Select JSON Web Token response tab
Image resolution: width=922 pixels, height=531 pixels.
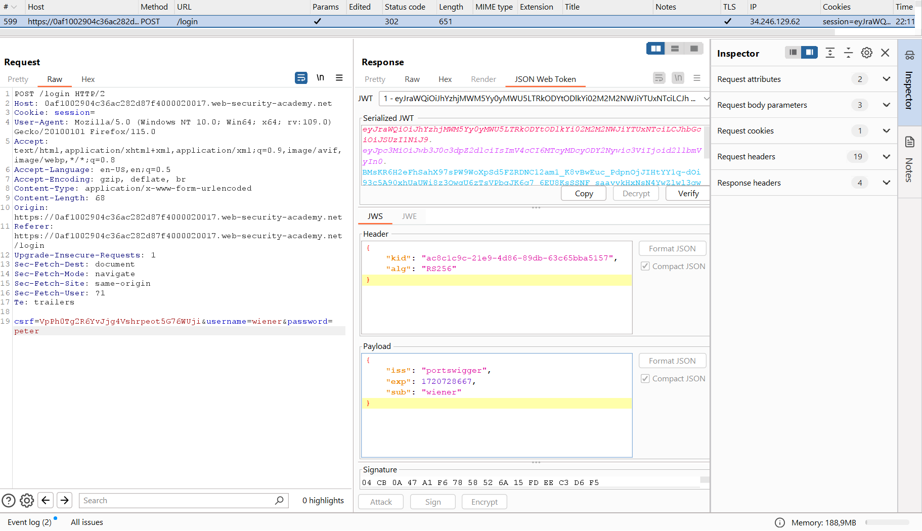[545, 79]
